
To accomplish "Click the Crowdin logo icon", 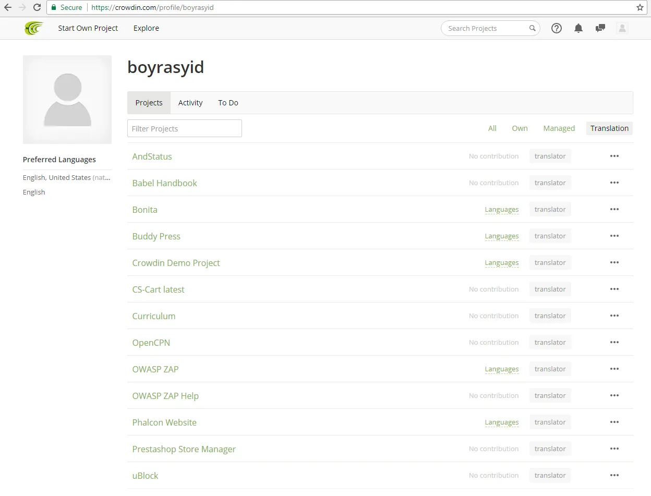I will click(34, 28).
